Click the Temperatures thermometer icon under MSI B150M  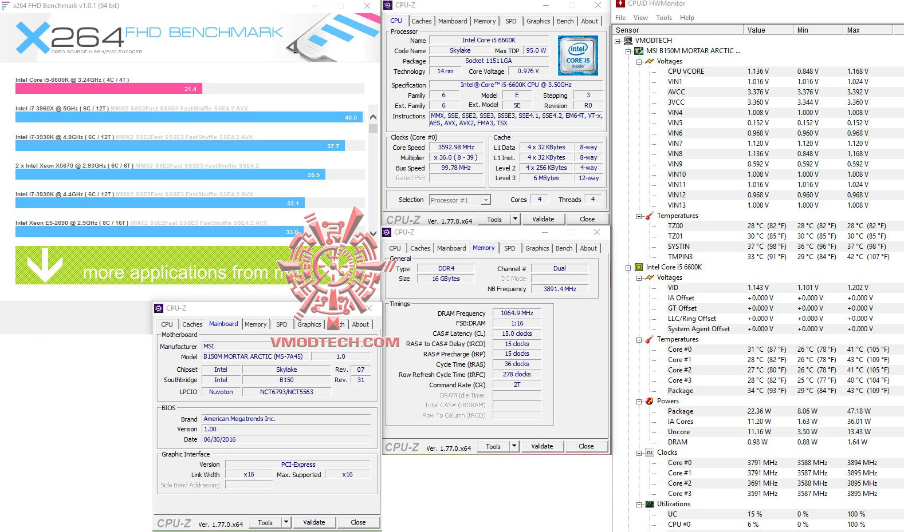point(650,216)
